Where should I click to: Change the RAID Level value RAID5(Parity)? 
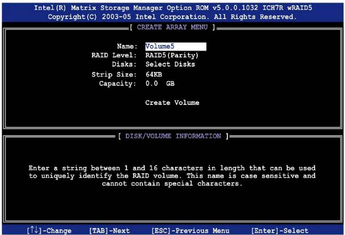pyautogui.click(x=172, y=55)
